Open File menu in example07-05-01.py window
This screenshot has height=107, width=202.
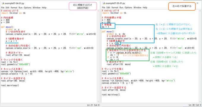(103, 7)
